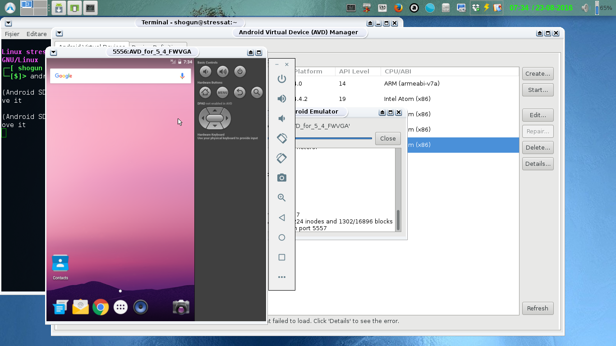The width and height of the screenshot is (616, 346).
Task: Expand the Fișier menu in Terminal
Action: pyautogui.click(x=12, y=34)
